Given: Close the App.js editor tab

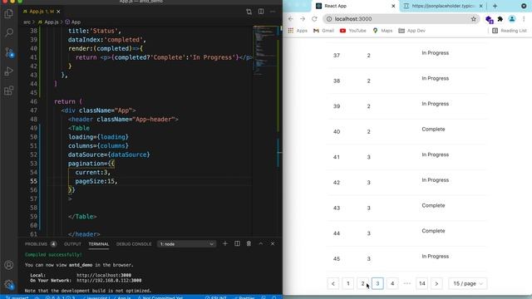Looking at the screenshot, I should (x=58, y=12).
